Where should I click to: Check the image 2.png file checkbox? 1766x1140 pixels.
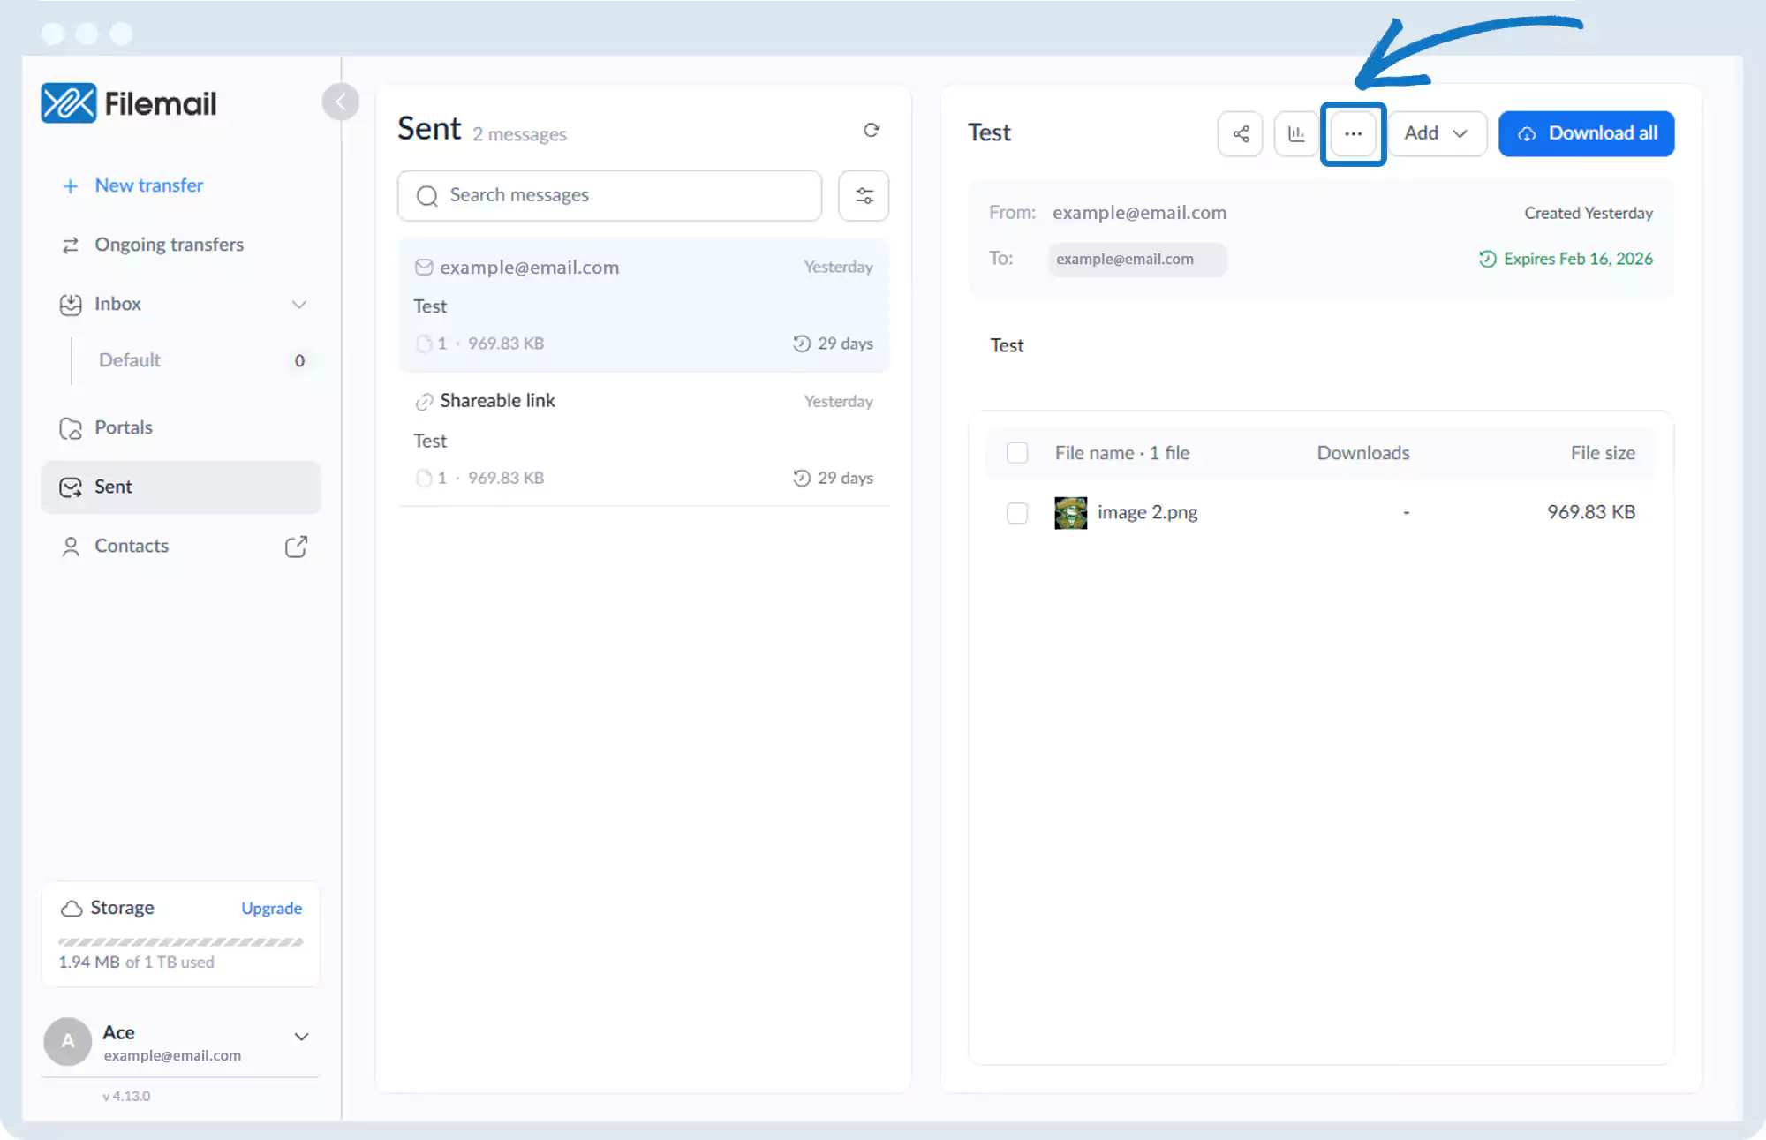(x=1017, y=513)
